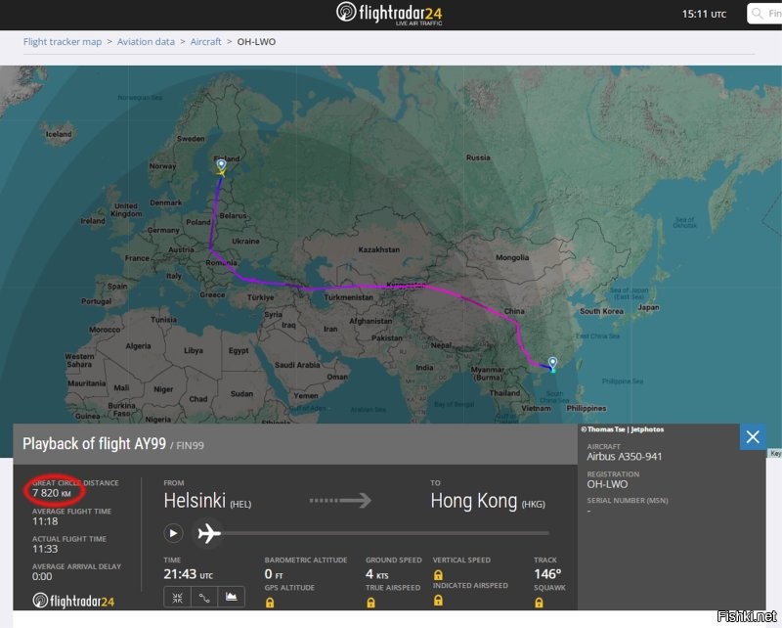The width and height of the screenshot is (782, 628).
Task: Toggle the route path view button
Action: [x=204, y=597]
